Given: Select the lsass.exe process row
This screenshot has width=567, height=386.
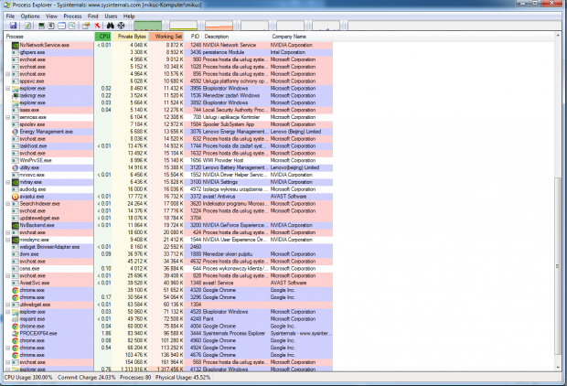Looking at the screenshot, I should click(x=168, y=110).
